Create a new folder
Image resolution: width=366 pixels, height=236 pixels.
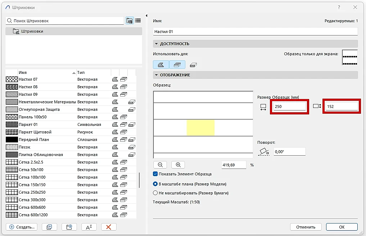69,227
